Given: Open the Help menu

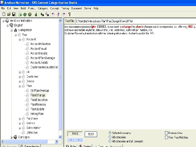Looking at the screenshot, I should tap(96, 8).
